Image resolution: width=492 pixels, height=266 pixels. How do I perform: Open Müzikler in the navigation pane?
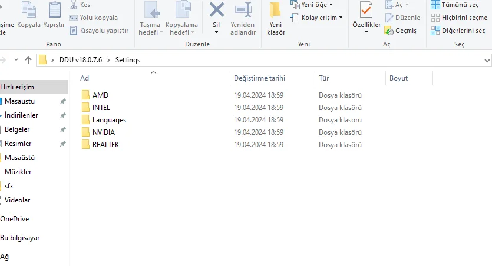[x=18, y=172]
